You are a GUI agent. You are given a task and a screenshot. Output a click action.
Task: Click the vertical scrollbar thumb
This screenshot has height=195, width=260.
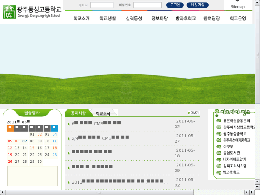pos(257,54)
